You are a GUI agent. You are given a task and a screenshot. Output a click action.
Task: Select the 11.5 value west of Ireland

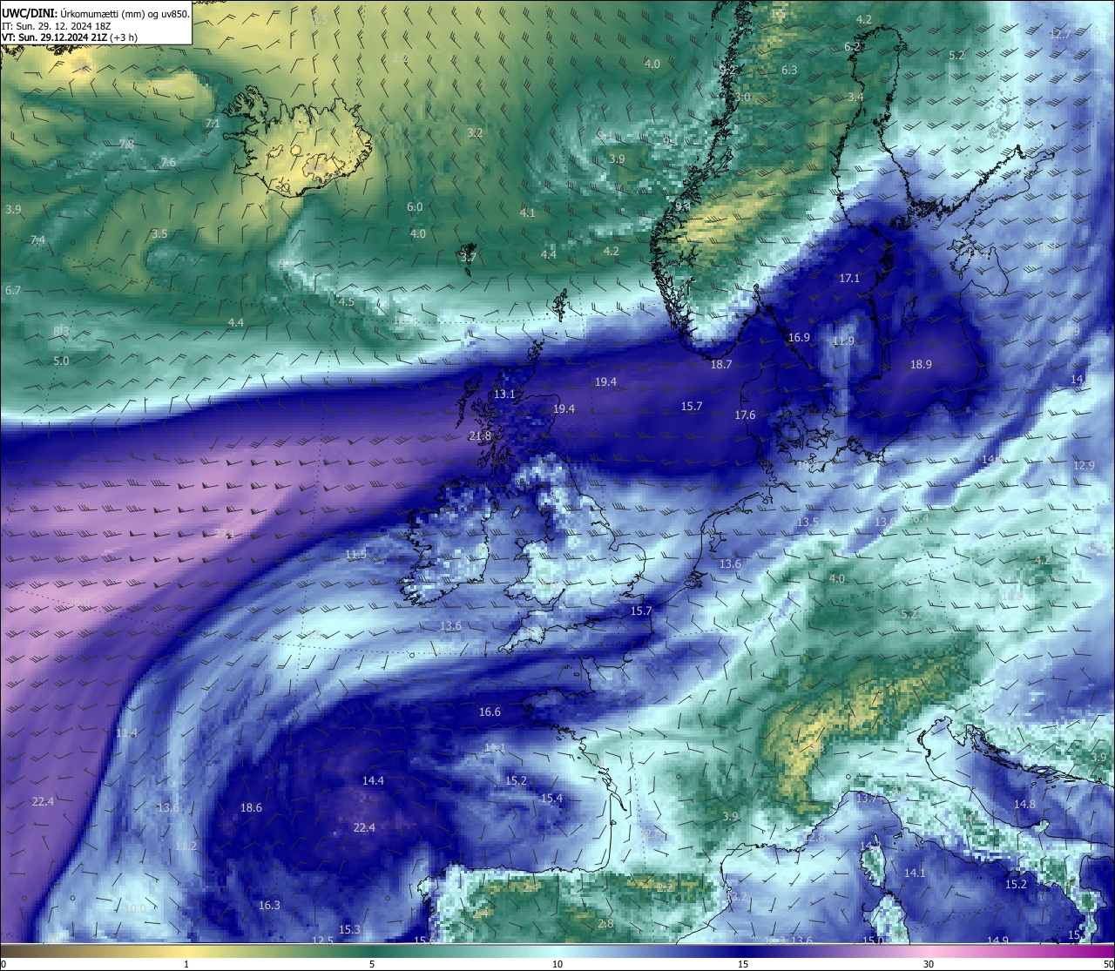(x=355, y=555)
